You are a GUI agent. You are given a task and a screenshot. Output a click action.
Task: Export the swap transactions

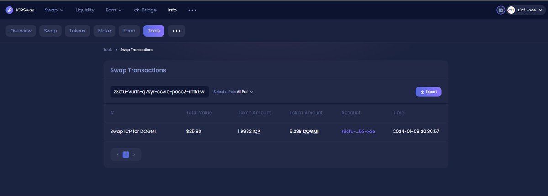[428, 92]
